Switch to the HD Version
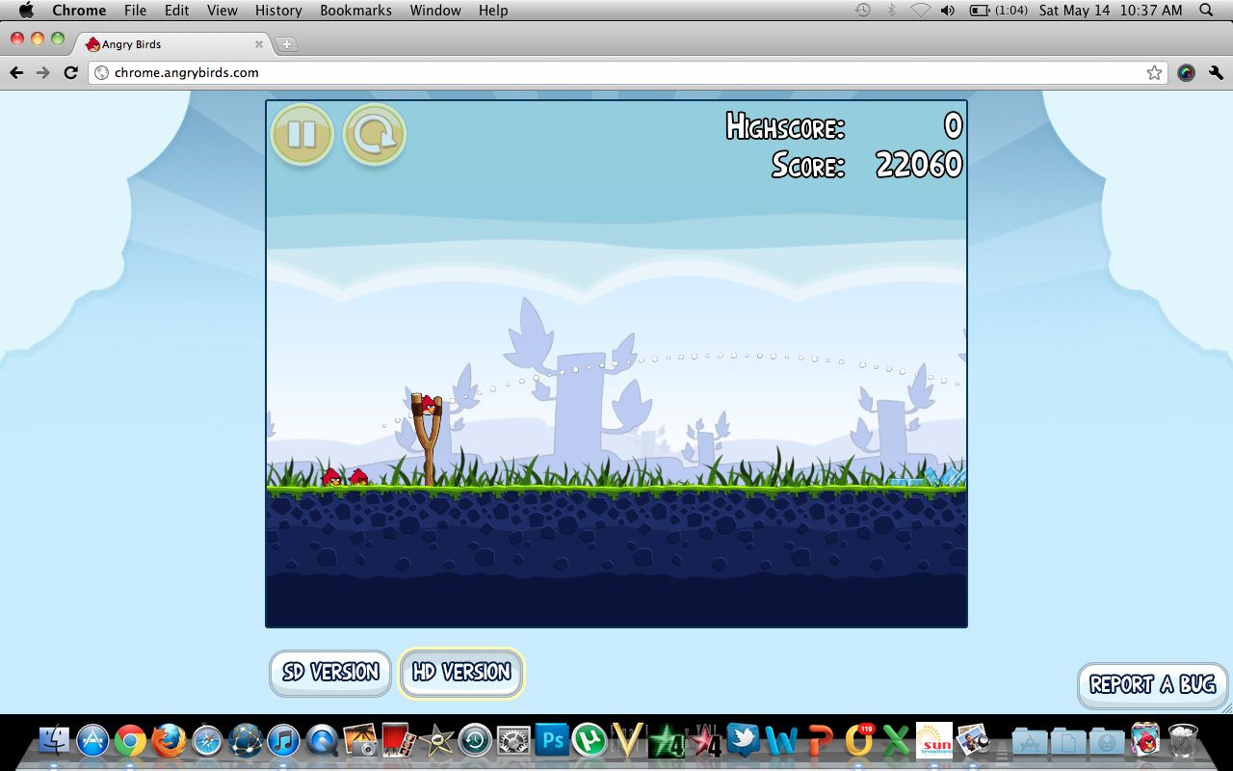 point(461,672)
